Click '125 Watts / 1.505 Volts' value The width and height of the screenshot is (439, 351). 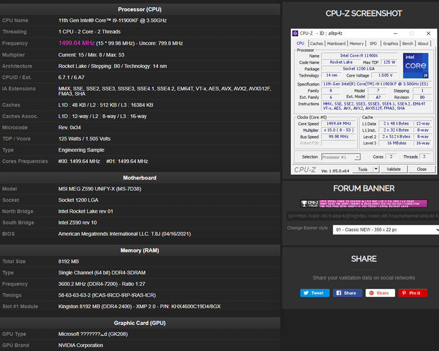click(x=84, y=139)
